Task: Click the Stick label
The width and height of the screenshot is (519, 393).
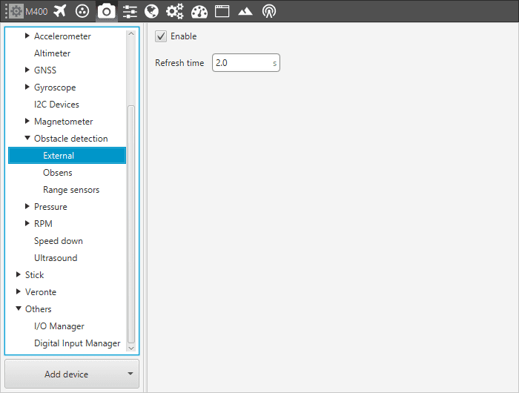Action: (34, 275)
